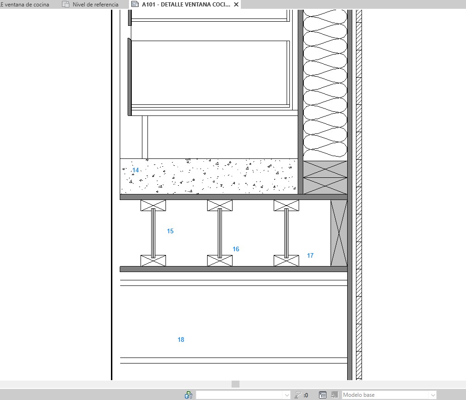Click the horizontal scrollbar thumb

[235, 384]
